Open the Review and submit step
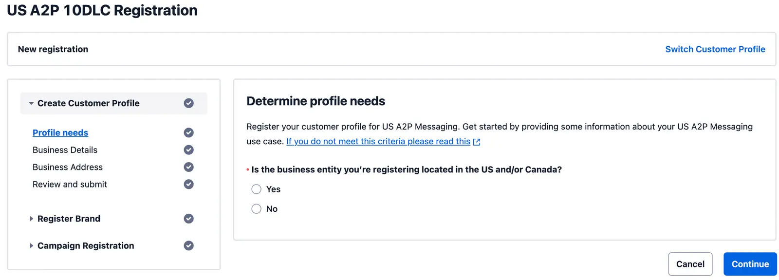This screenshot has width=779, height=280. (x=70, y=184)
